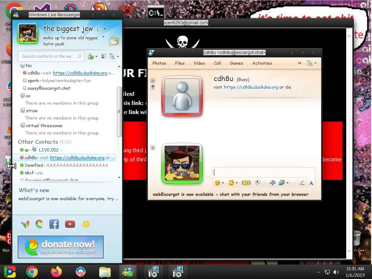Open the show menu icon in Messenger main window
The height and width of the screenshot is (279, 372).
coord(112,56)
